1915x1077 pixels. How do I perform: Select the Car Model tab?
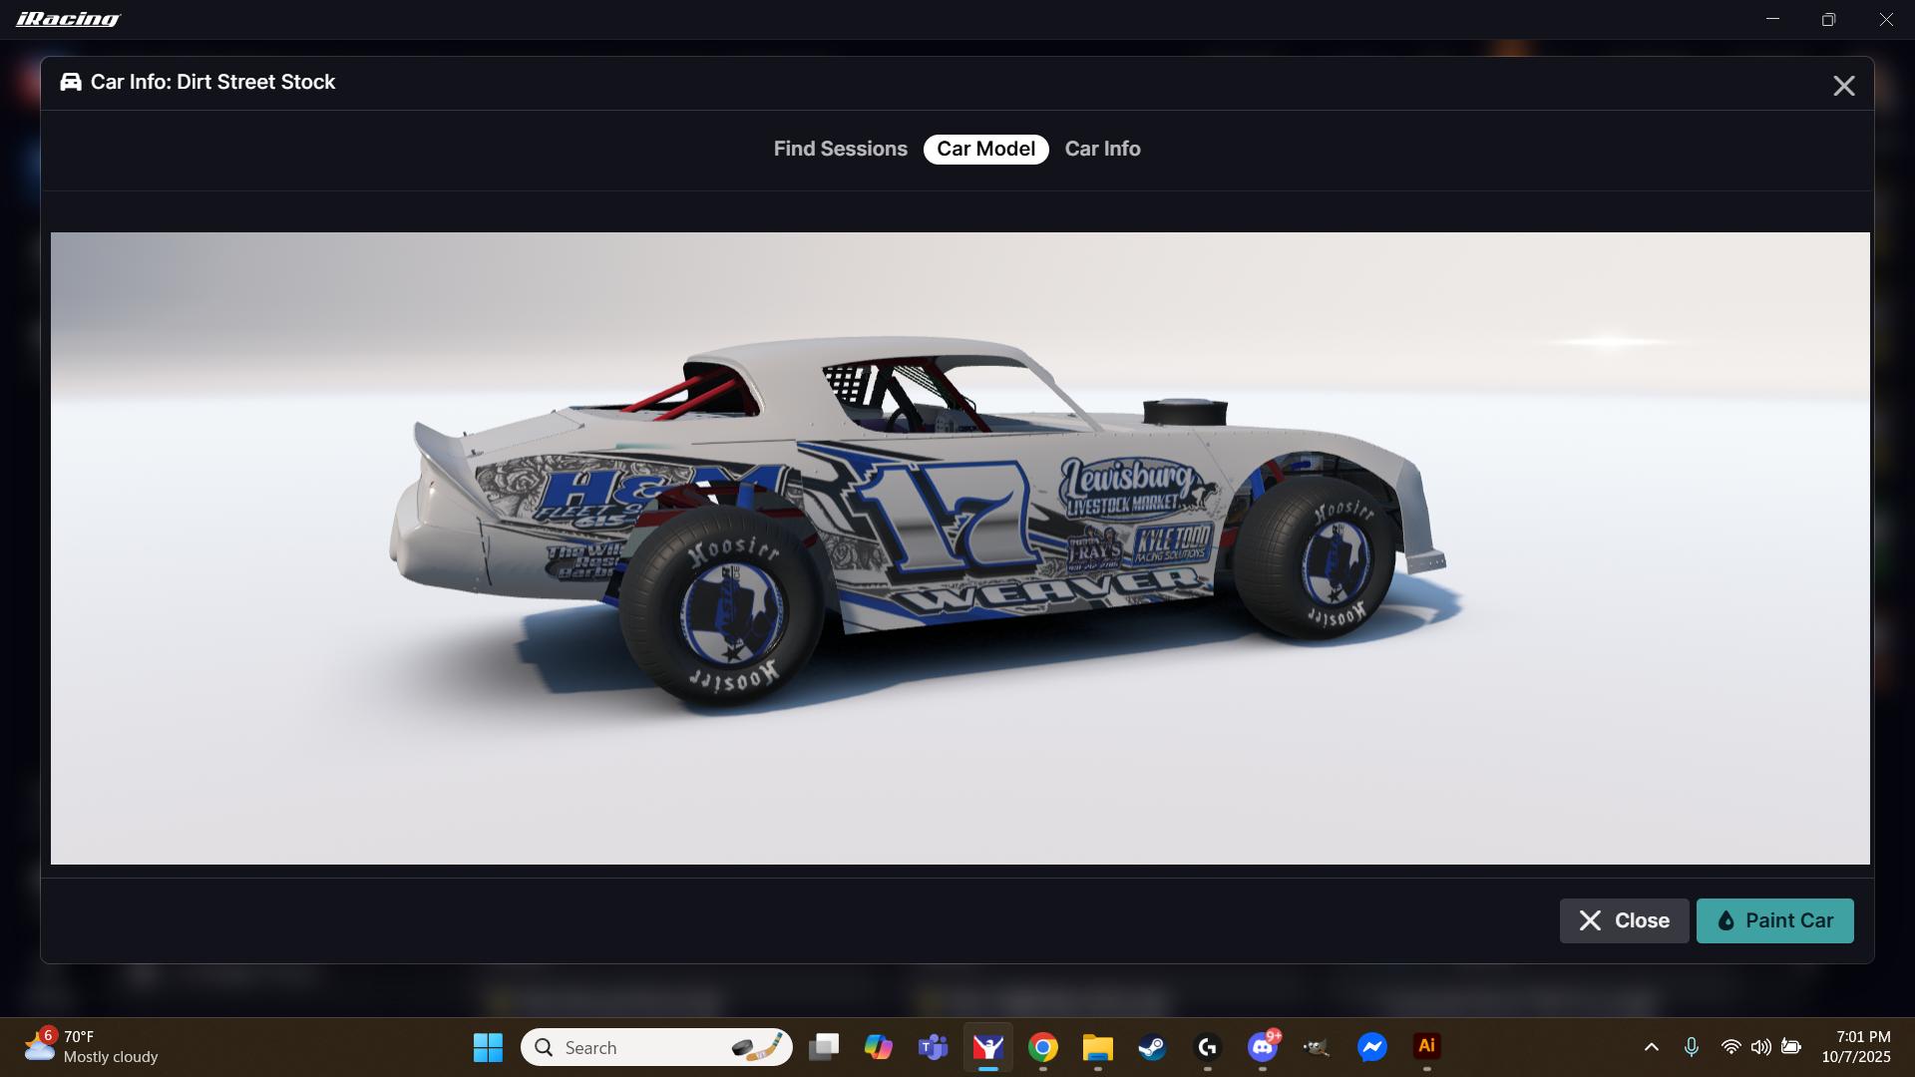pos(984,149)
